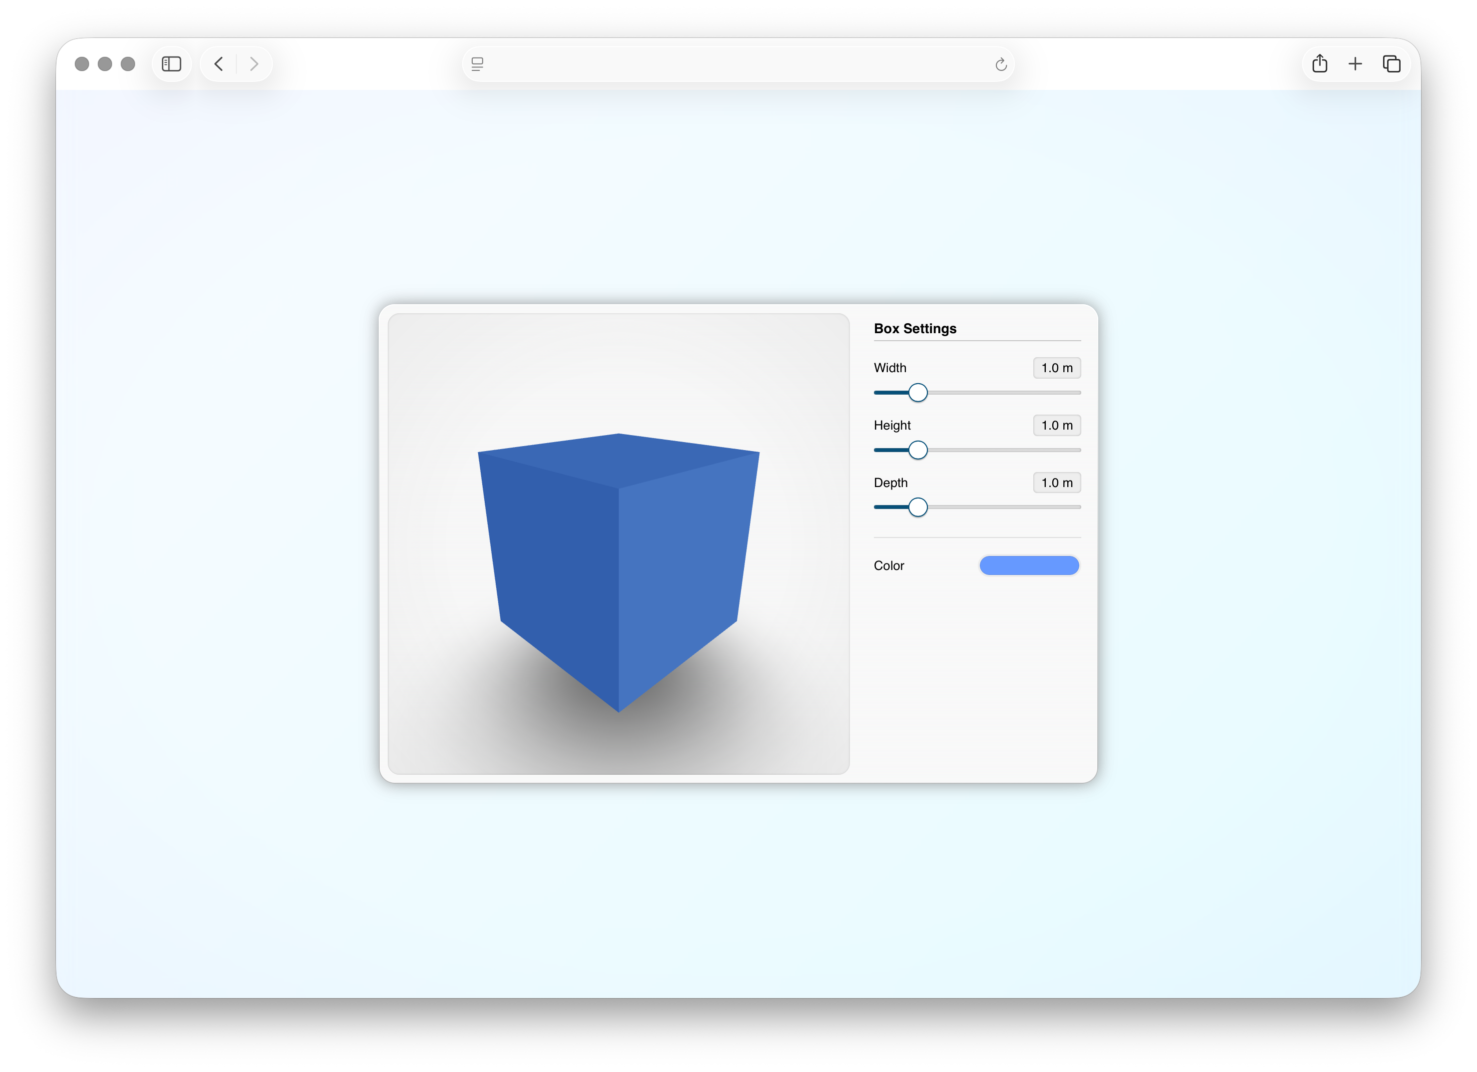Click the Width slider handle
This screenshot has width=1477, height=1072.
(917, 393)
